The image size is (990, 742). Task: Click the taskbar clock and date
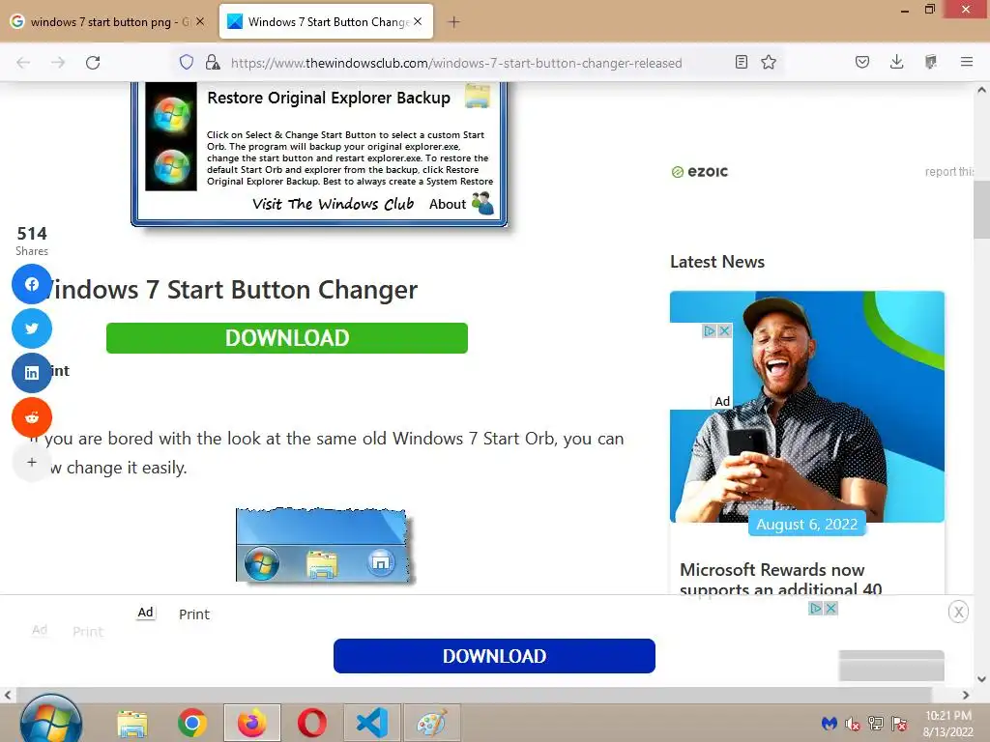click(948, 724)
